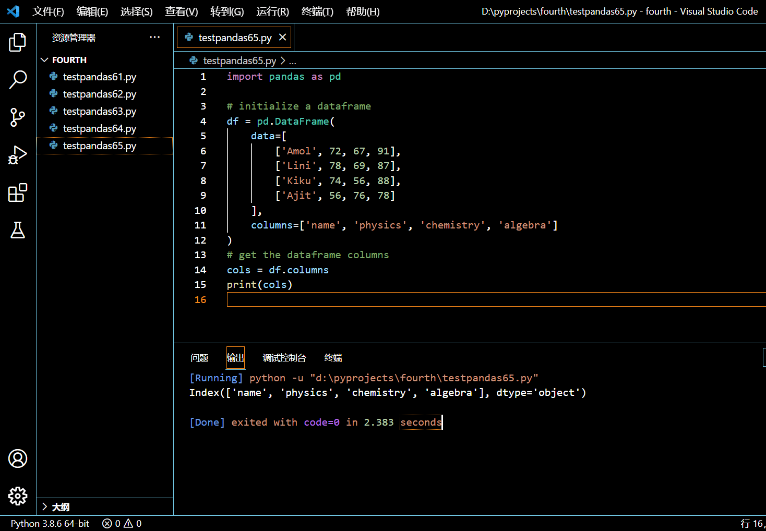Click the Index([...]) output result line

tap(388, 392)
